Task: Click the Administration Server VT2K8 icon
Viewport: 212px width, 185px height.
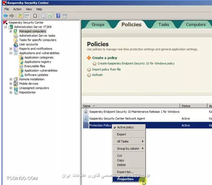Action: pos(11,27)
